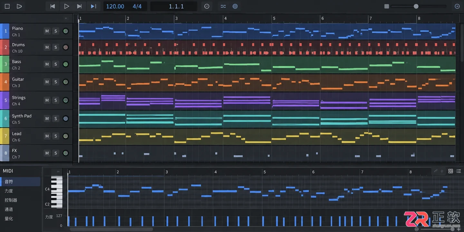Screen dimensions: 464x232
Task: Select the diamond eraser tool in MIDI editor
Action: 442,171
